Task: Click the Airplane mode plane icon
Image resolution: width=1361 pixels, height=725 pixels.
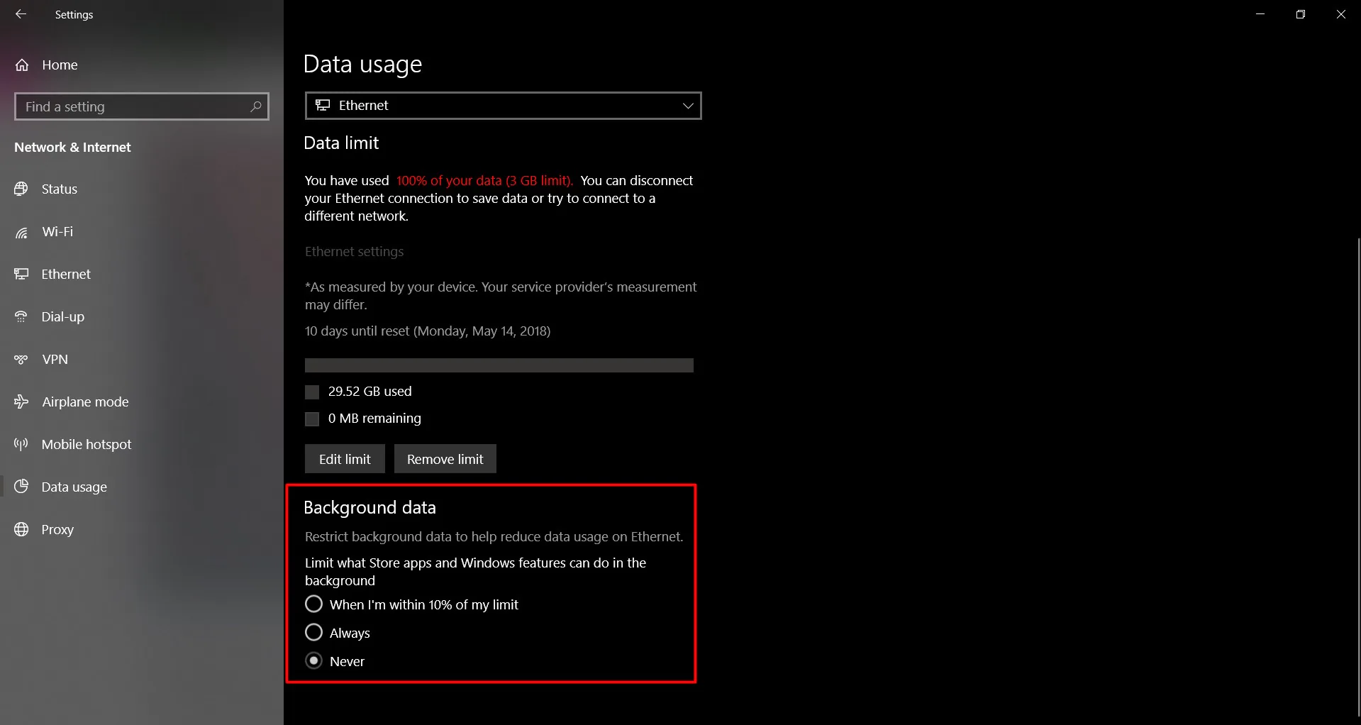Action: (x=21, y=402)
